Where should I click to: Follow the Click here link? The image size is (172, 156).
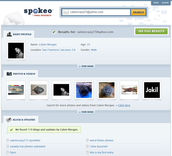[124, 105]
